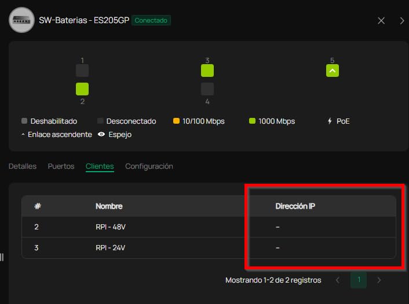The width and height of the screenshot is (409, 304).
Task: Click the # column header
Action: pyautogui.click(x=38, y=206)
